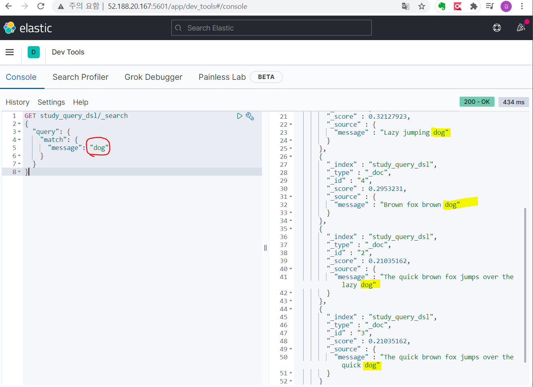Screen dimensions: 533x387
Task: Open the Elastic help menu icon
Action: pos(497,28)
